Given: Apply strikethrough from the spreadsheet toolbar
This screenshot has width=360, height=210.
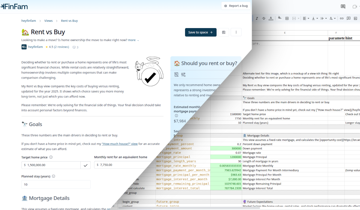Looking at the screenshot, I should (x=264, y=18).
